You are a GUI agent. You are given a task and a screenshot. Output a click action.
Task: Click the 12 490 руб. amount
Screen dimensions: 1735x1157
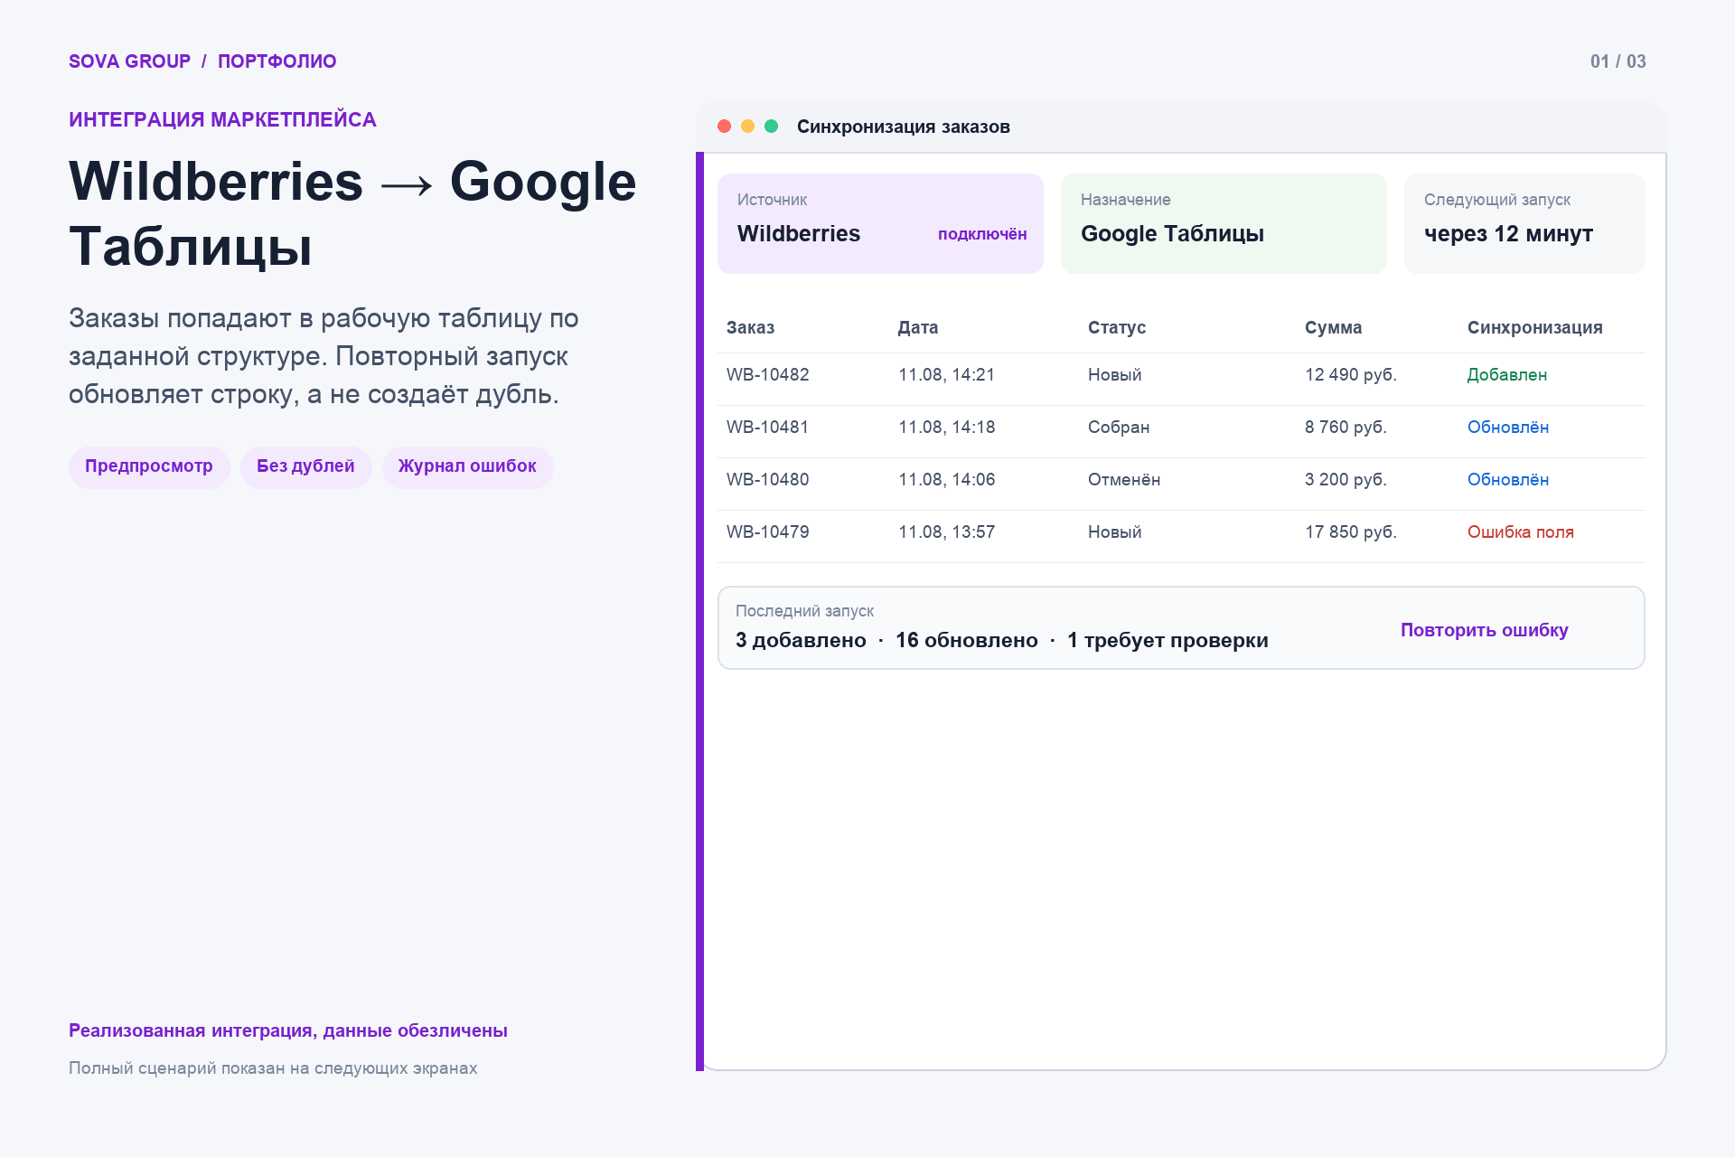coord(1350,375)
